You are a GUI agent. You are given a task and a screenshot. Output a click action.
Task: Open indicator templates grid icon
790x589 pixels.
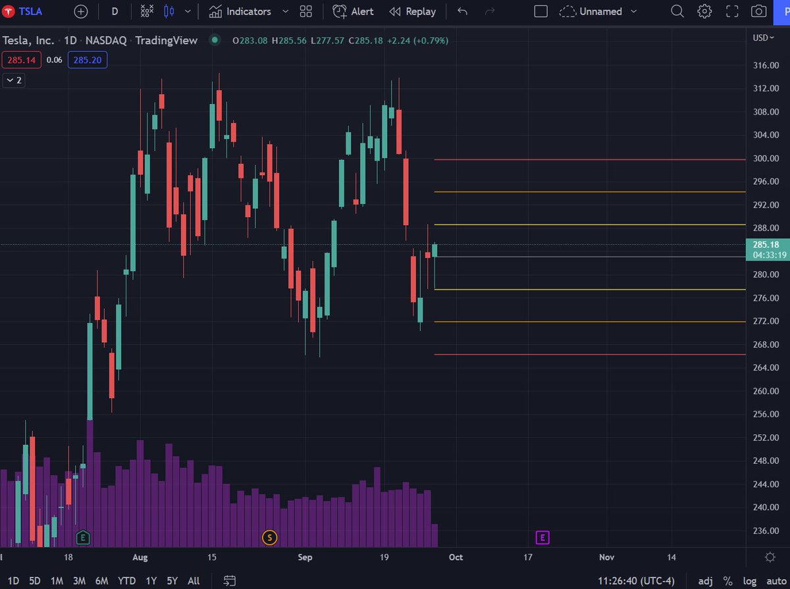click(x=305, y=11)
